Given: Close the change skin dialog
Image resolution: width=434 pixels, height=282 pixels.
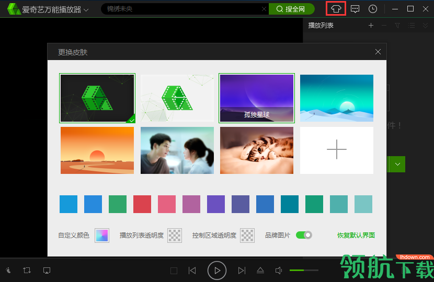Looking at the screenshot, I should click(x=378, y=52).
